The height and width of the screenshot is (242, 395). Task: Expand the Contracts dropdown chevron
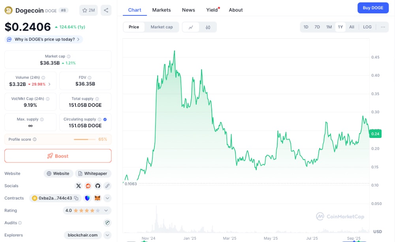click(x=107, y=198)
